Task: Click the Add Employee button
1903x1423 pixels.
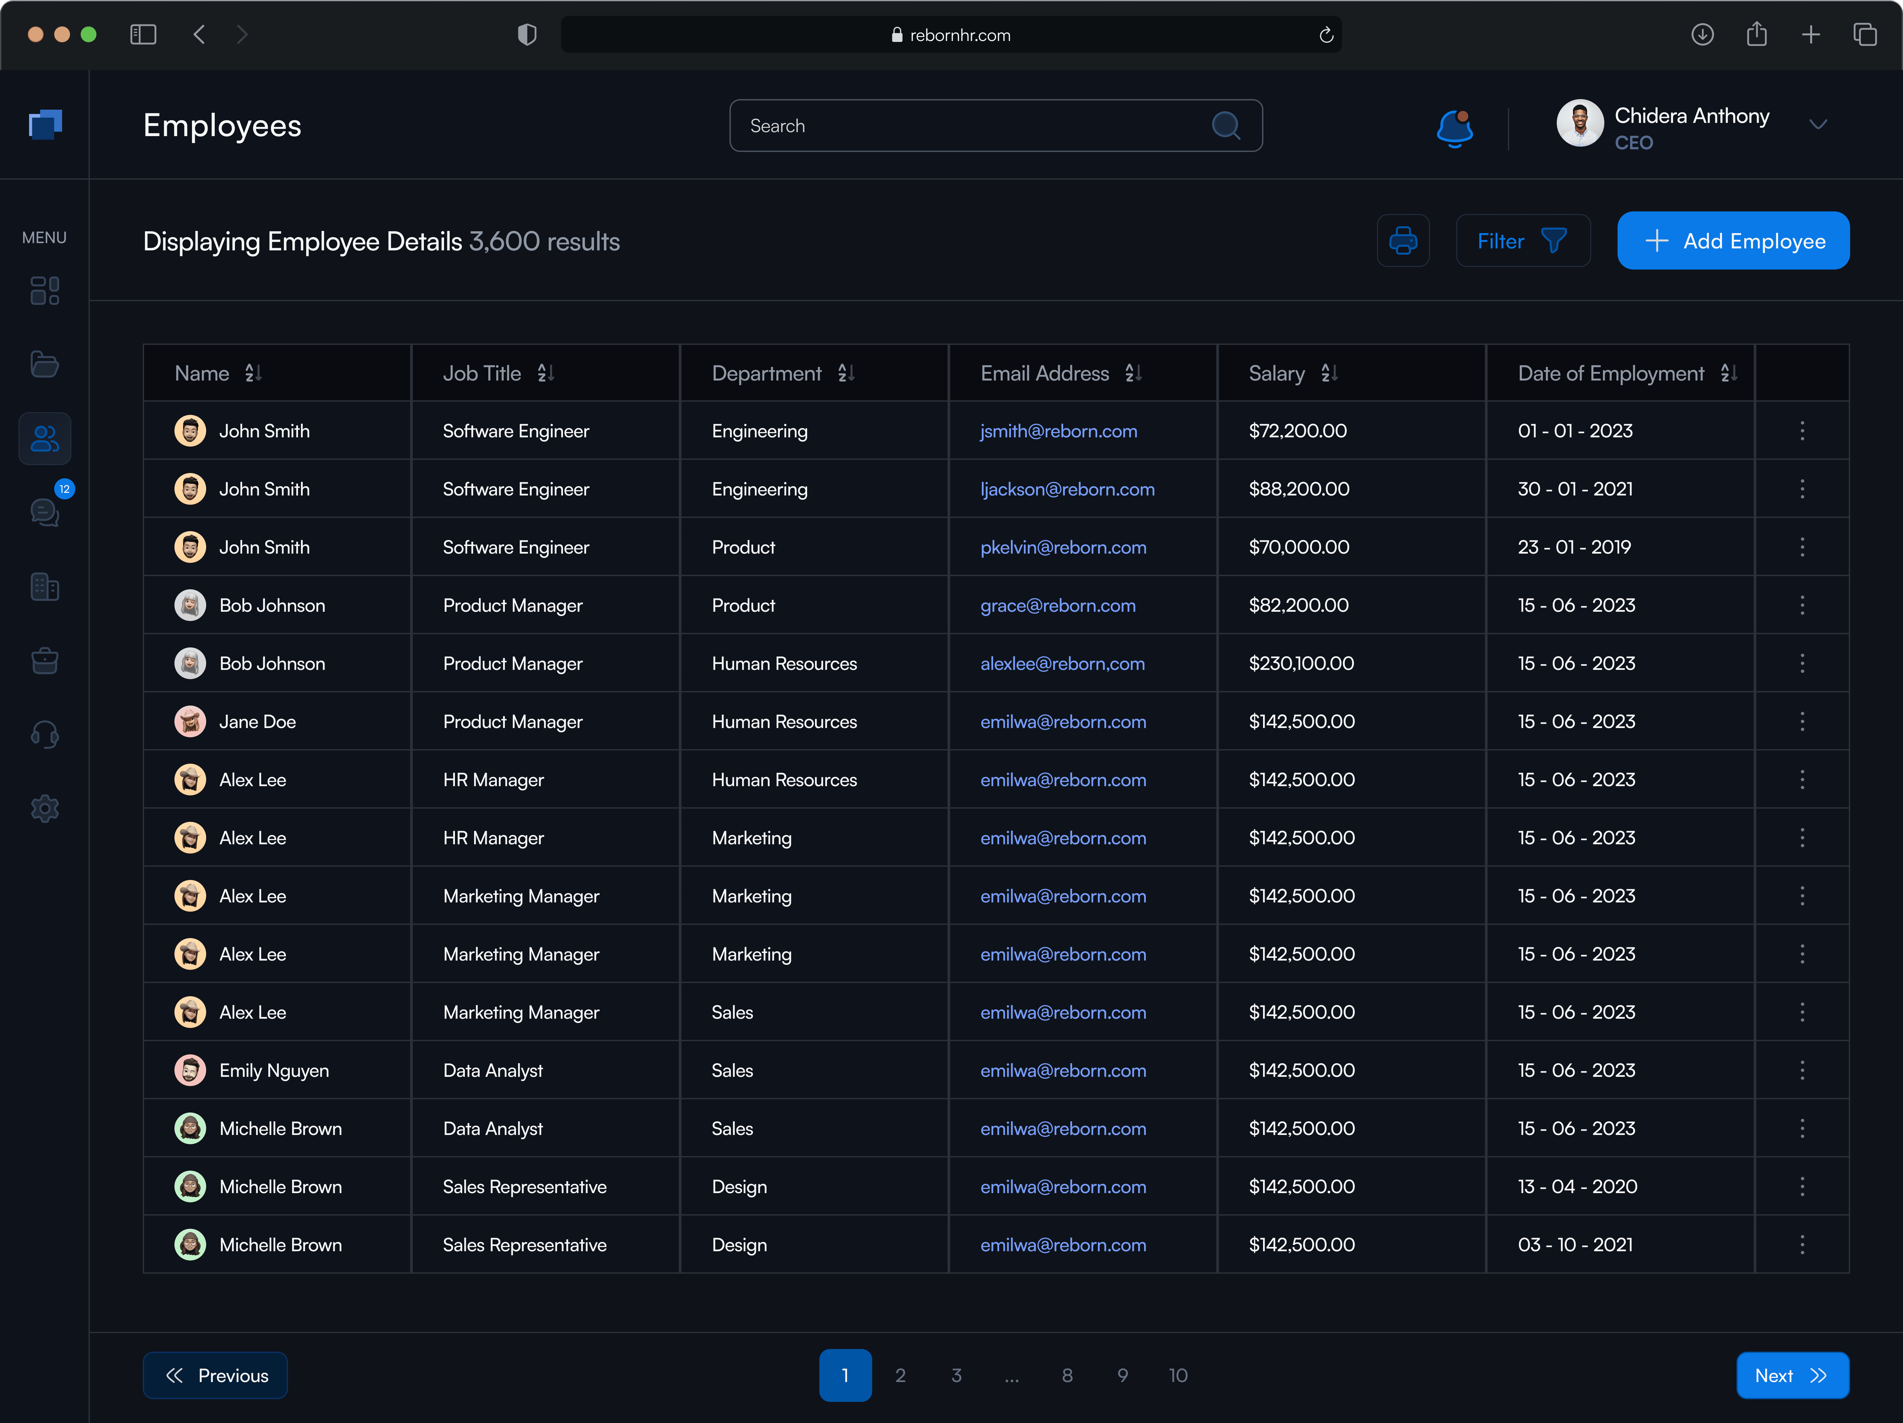Action: click(x=1734, y=241)
